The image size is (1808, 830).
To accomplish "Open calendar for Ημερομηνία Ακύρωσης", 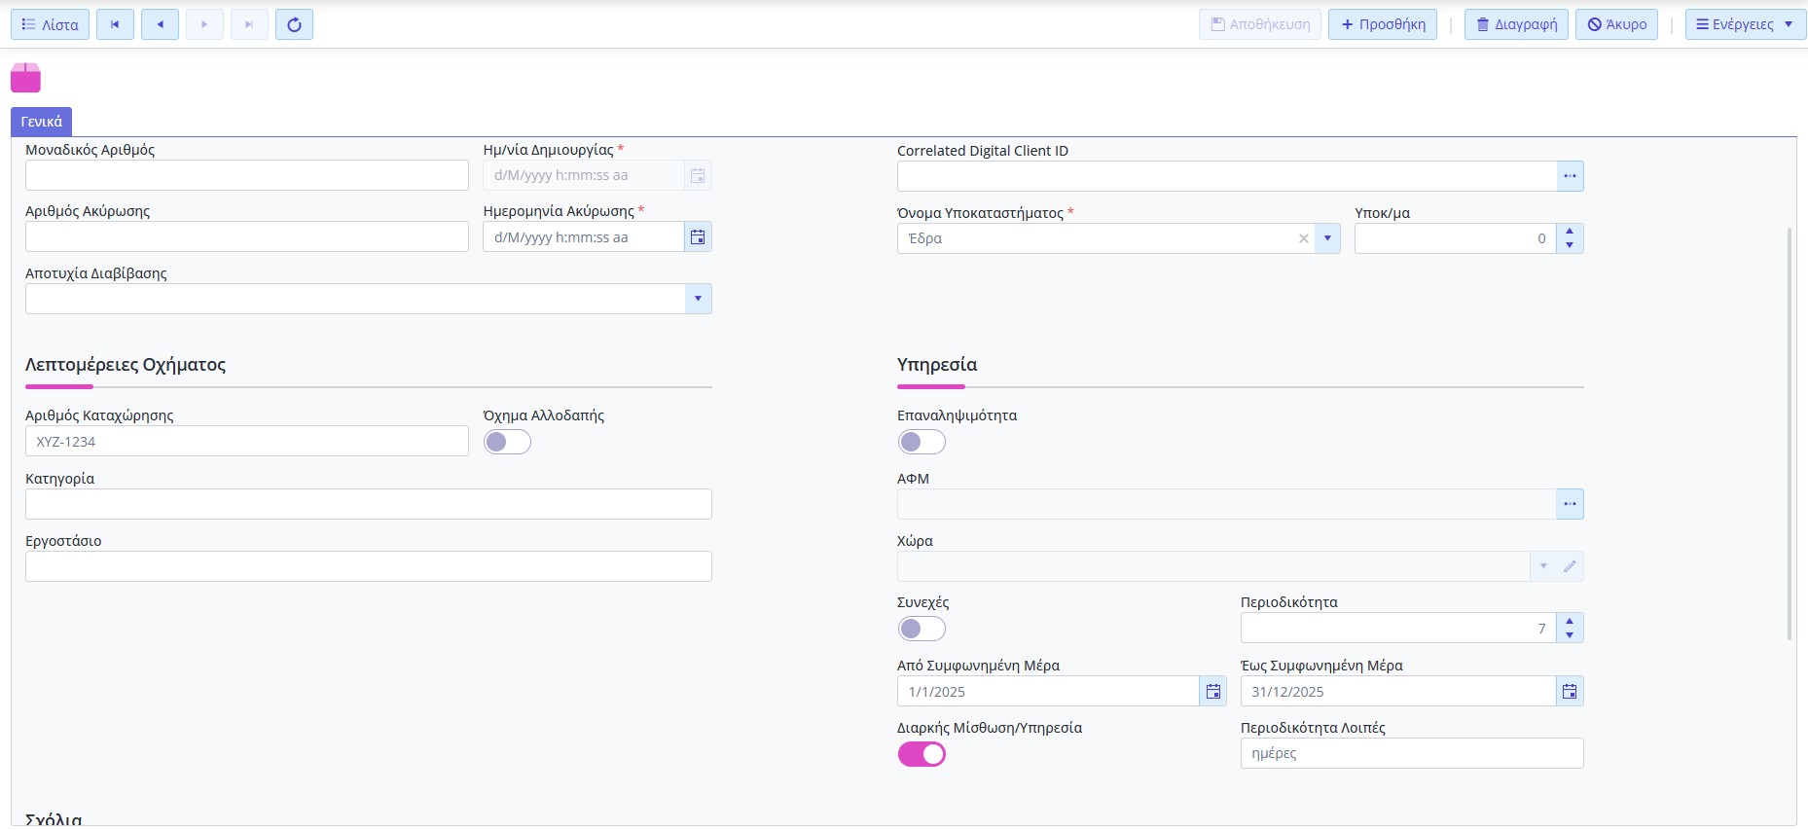I will click(x=698, y=237).
